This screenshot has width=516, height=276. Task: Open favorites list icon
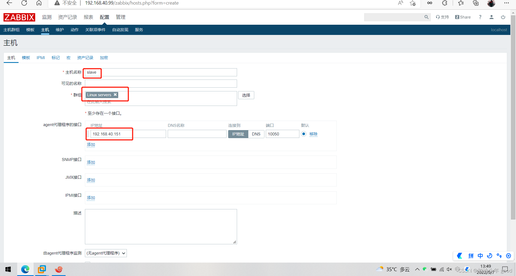(461, 3)
